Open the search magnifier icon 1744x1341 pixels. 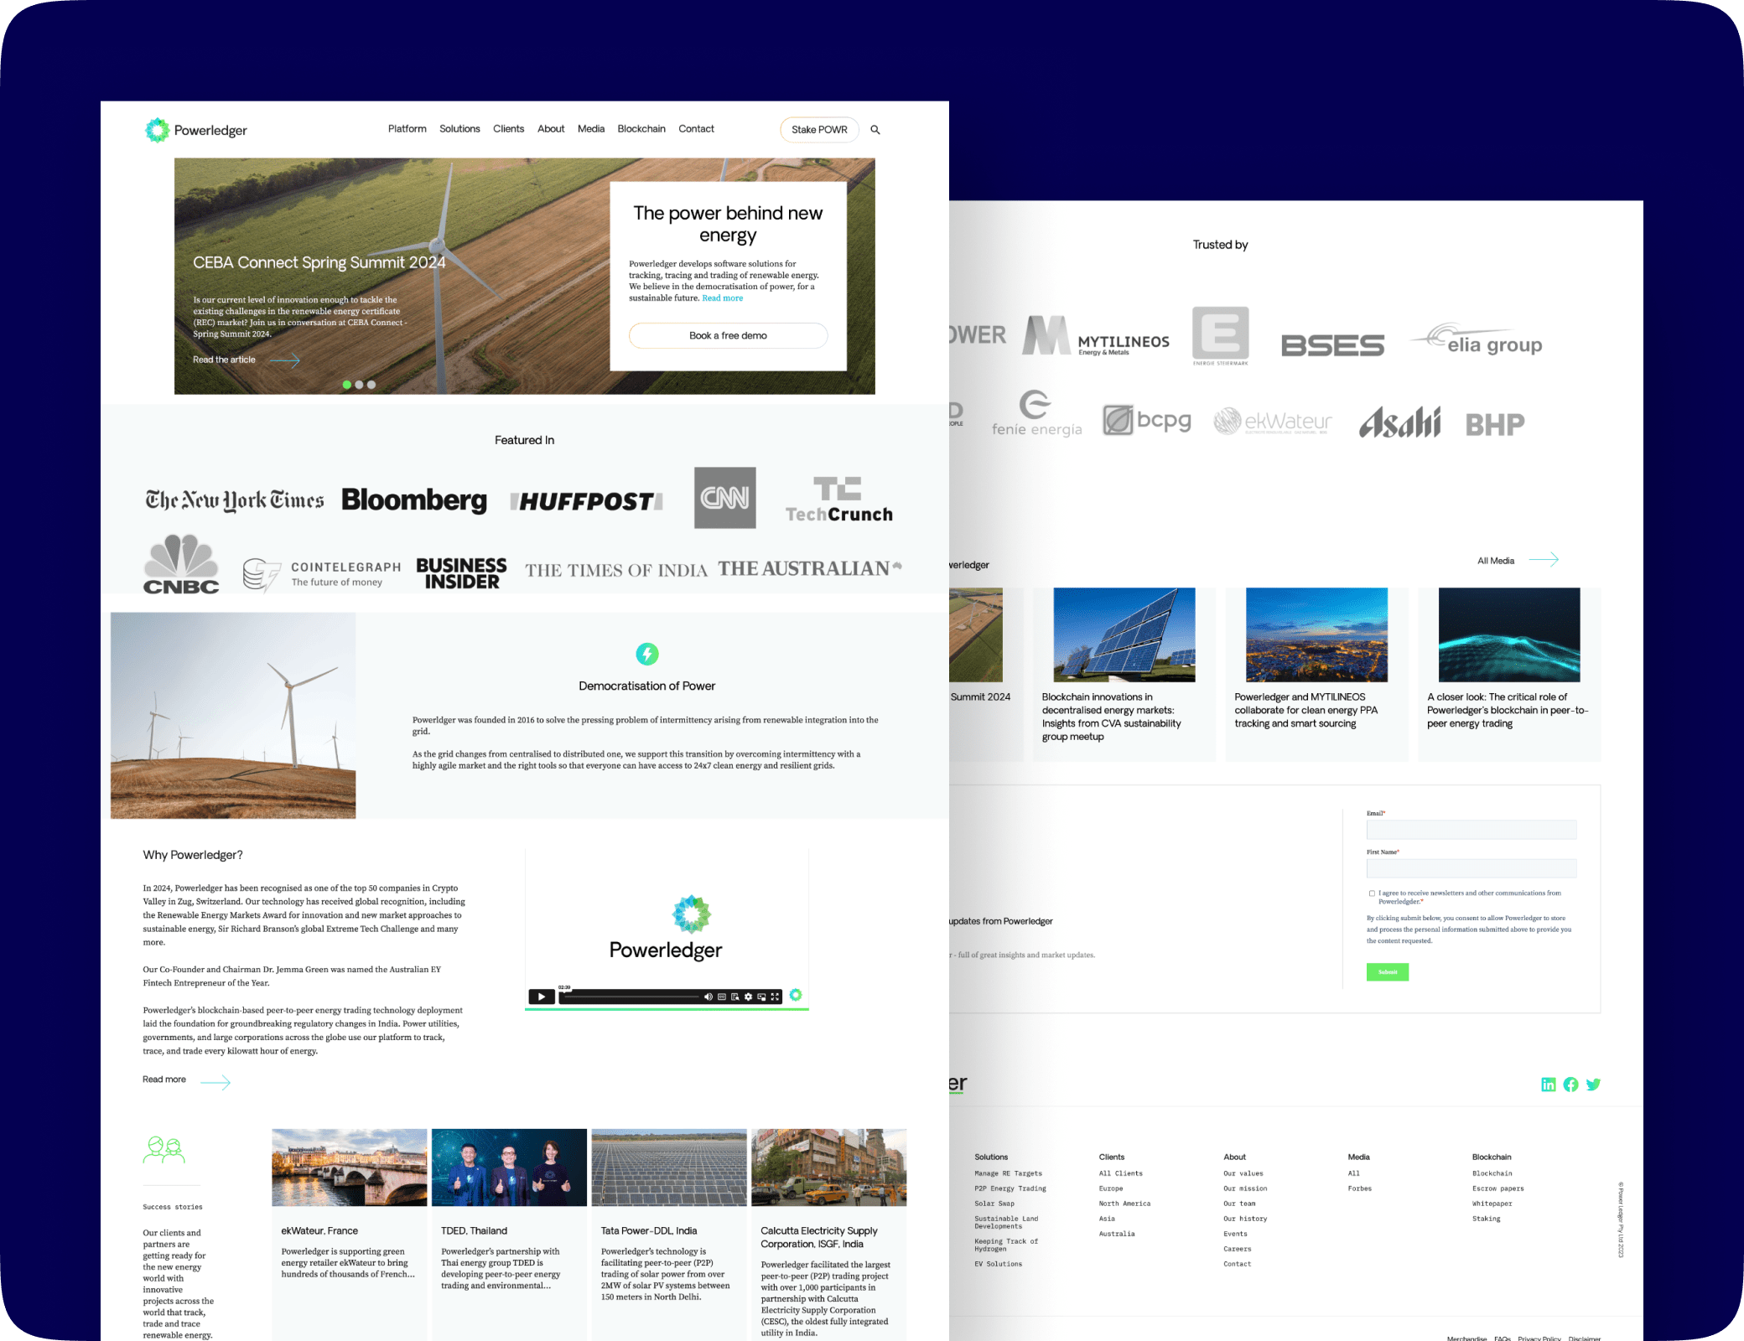coord(875,130)
